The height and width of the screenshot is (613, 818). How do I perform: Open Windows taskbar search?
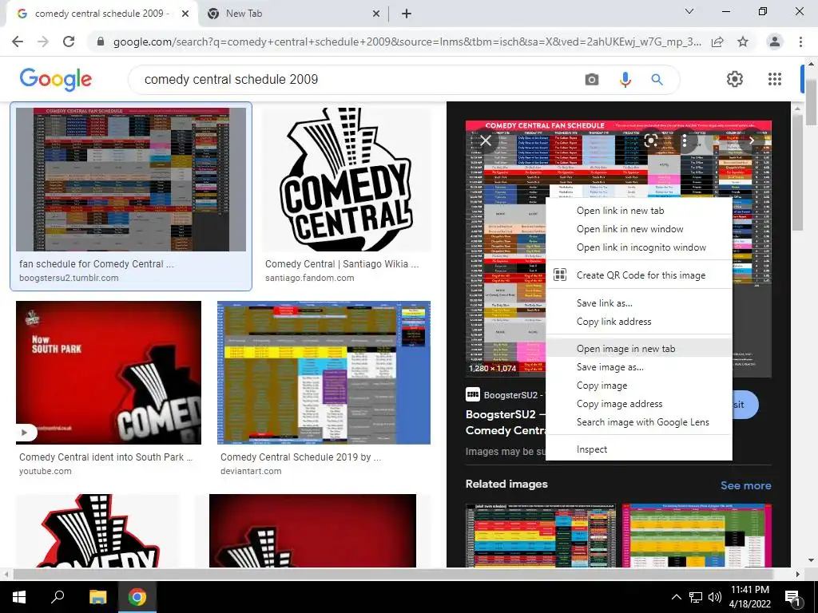[x=58, y=597]
